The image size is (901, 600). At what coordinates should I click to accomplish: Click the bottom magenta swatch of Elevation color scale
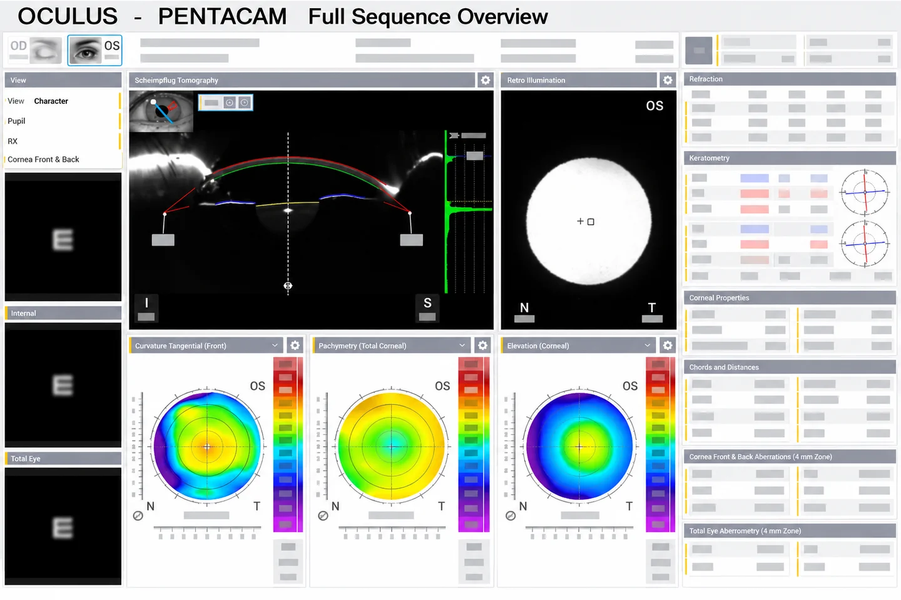coord(658,524)
